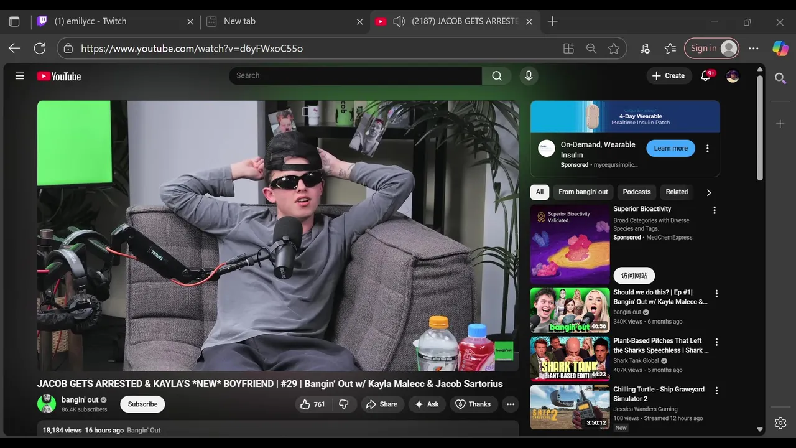Click the video player to pause
Image resolution: width=796 pixels, height=448 pixels.
278,236
